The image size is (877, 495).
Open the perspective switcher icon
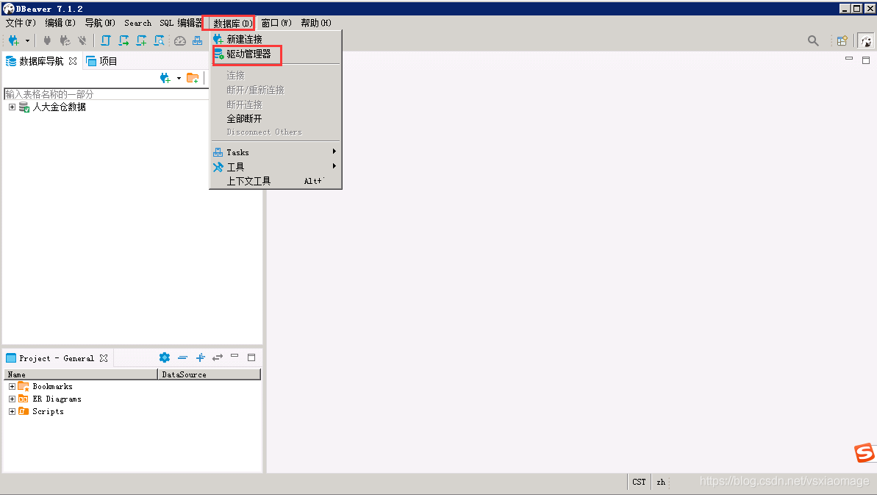coord(842,40)
